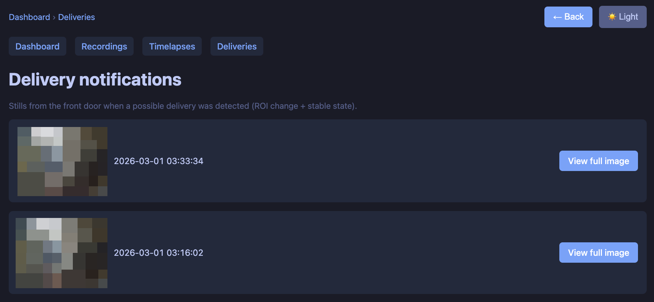This screenshot has height=302, width=654.
Task: Select the Timelapses tab
Action: (x=172, y=46)
